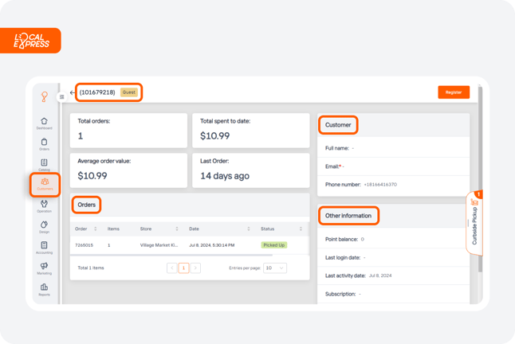Open the Design sidebar icon
Viewport: 515px width, 344px height.
[44, 227]
